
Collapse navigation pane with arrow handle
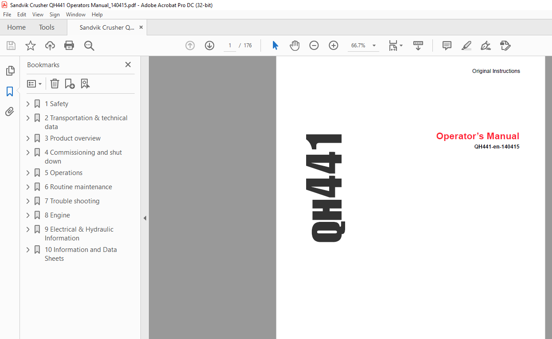point(144,218)
